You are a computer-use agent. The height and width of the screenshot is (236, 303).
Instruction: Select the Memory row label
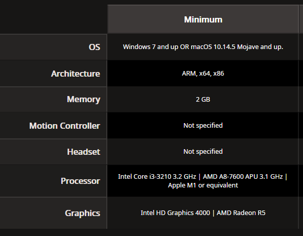click(x=83, y=100)
